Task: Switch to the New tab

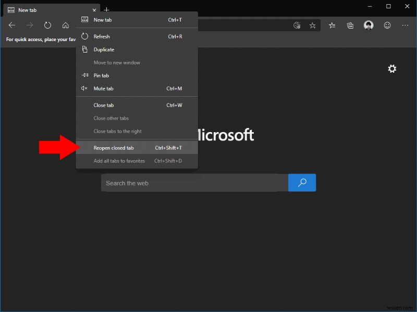Action: [x=28, y=9]
